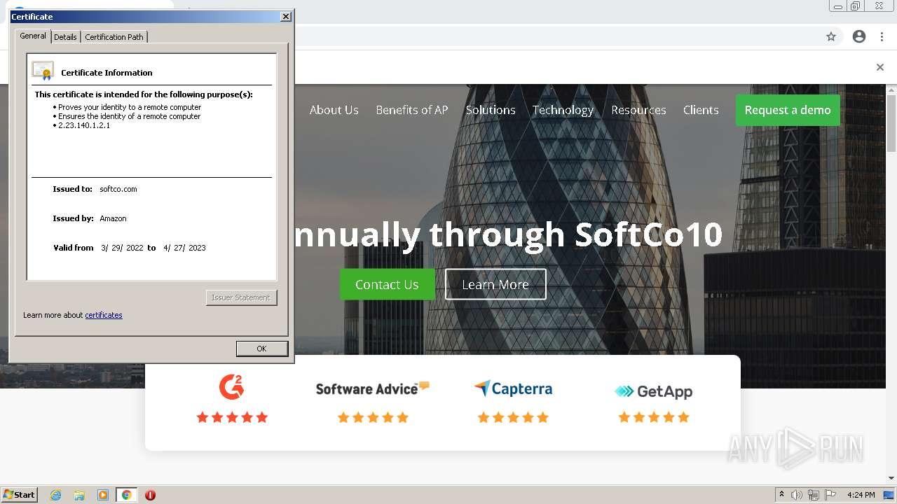
Task: Click the volume speaker tray icon
Action: pos(797,495)
